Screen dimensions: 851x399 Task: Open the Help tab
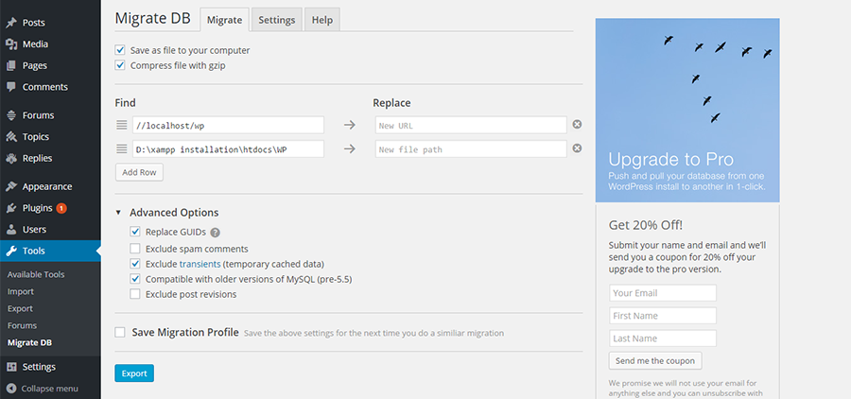click(x=321, y=20)
